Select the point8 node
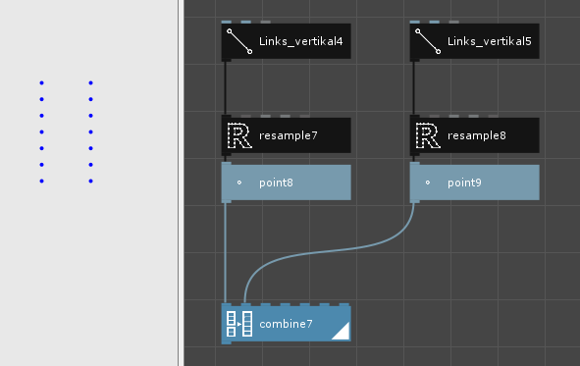This screenshot has width=580, height=366. pos(286,183)
